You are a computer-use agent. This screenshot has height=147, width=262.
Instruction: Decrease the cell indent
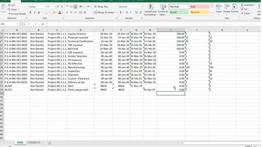click(x=81, y=12)
